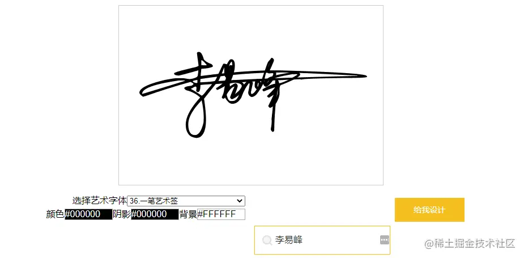Image resolution: width=524 pixels, height=258 pixels.
Task: Click the empty area below the signature
Action: click(250, 160)
